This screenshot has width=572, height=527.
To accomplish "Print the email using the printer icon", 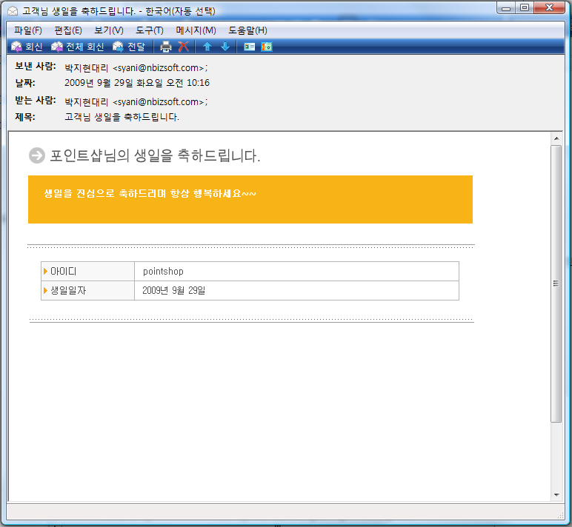I will coord(166,47).
